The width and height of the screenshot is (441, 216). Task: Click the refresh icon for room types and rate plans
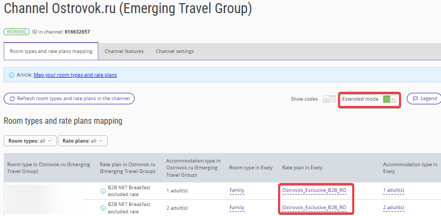12,99
